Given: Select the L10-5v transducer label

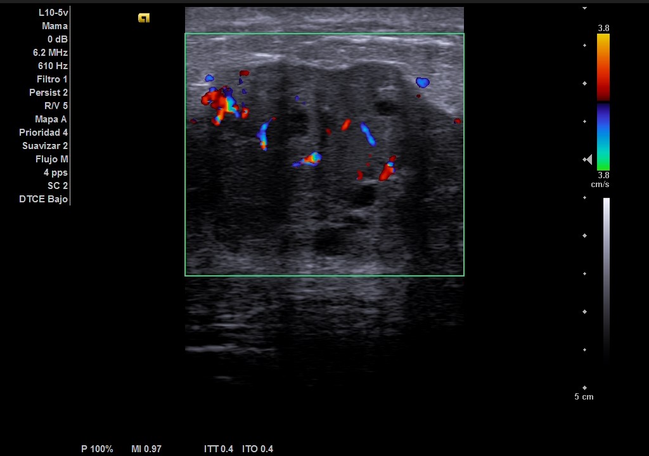Looking at the screenshot, I should [x=53, y=13].
